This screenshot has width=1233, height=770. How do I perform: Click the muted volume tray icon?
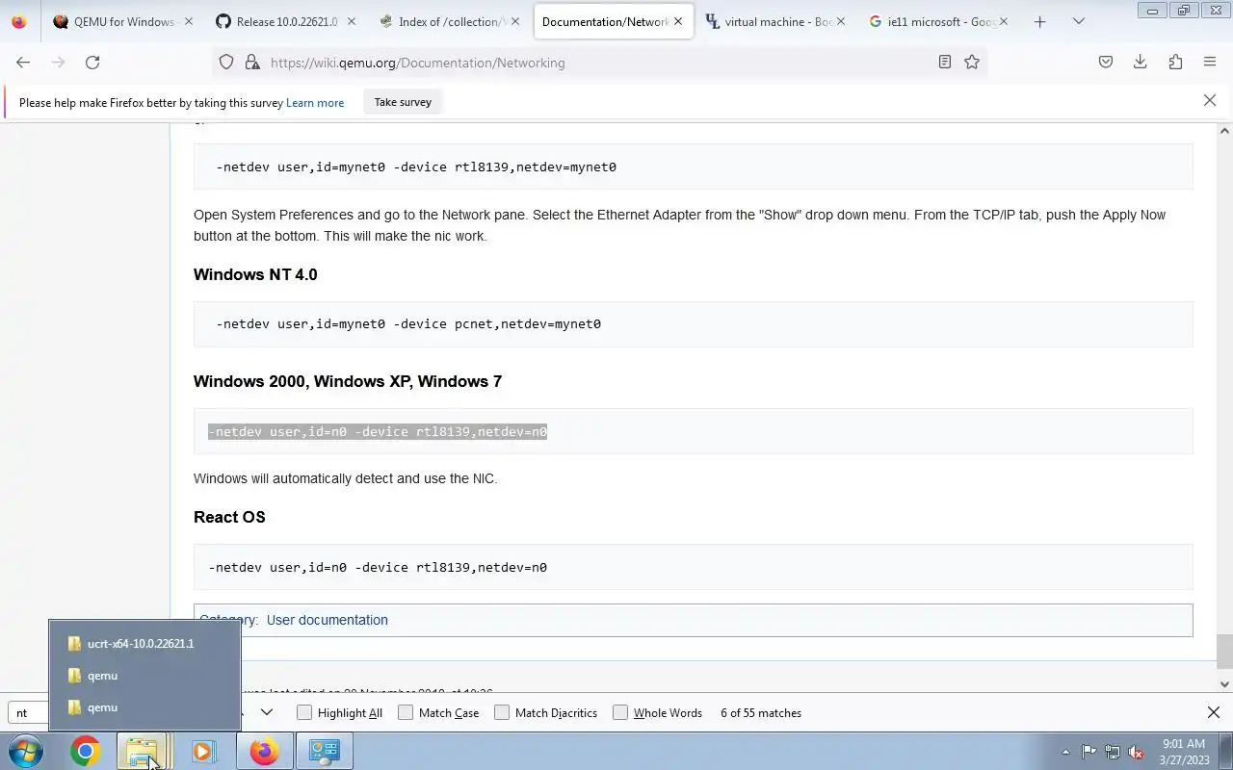[1136, 752]
